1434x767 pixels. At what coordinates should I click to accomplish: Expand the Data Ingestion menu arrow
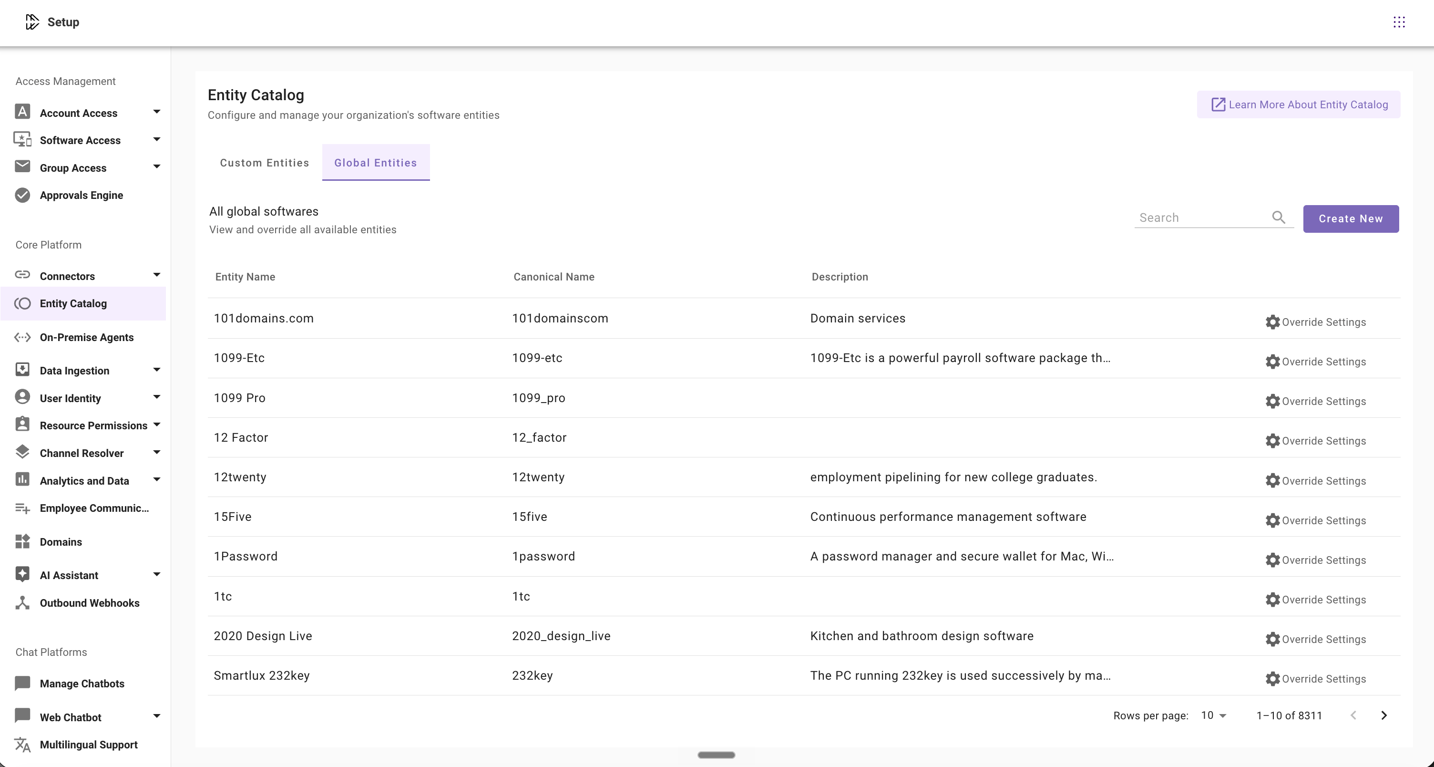156,369
